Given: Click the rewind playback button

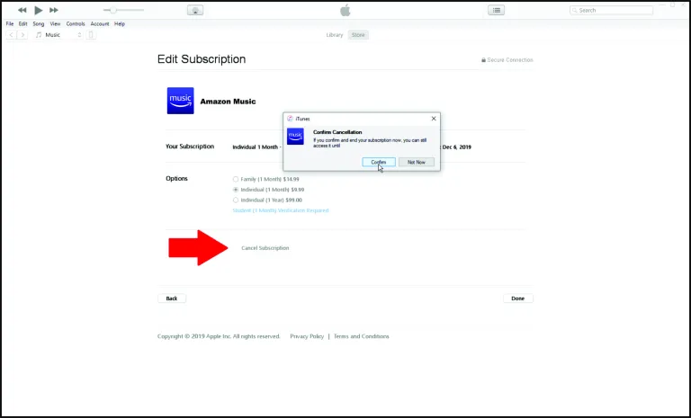Looking at the screenshot, I should (22, 10).
